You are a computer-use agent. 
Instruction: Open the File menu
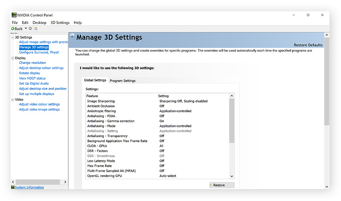[15, 22]
